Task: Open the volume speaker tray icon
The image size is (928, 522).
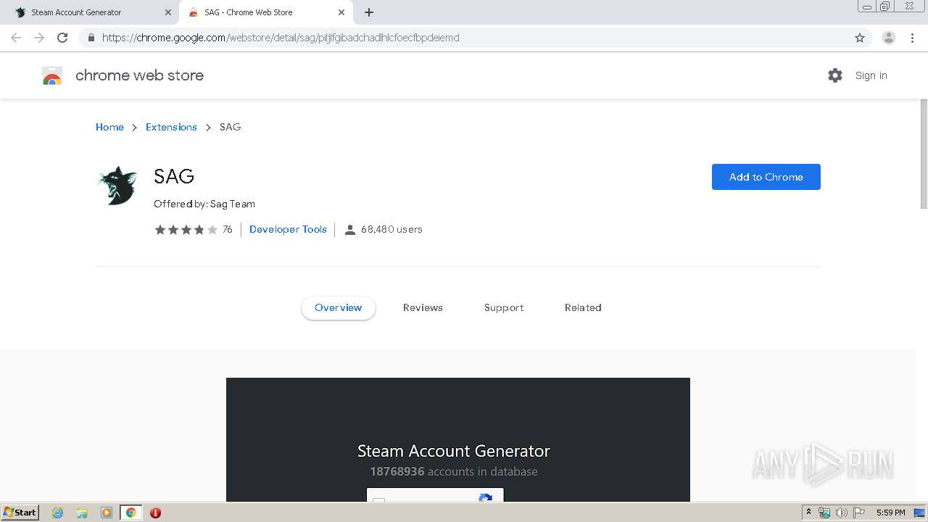Action: pos(841,513)
